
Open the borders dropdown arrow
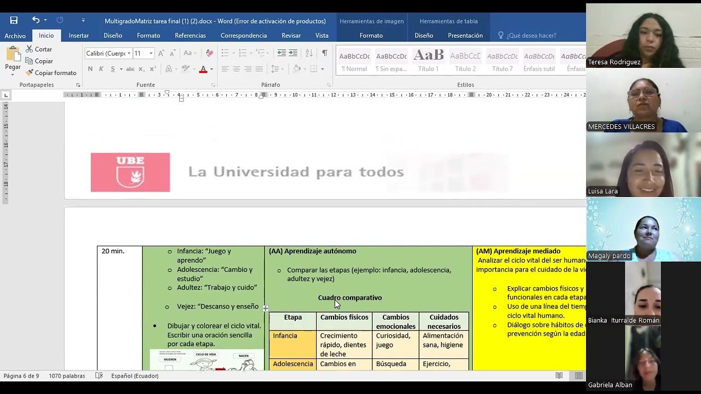(323, 69)
